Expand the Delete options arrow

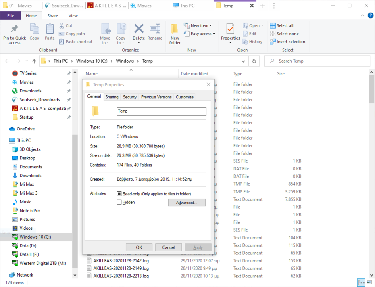pos(139,43)
